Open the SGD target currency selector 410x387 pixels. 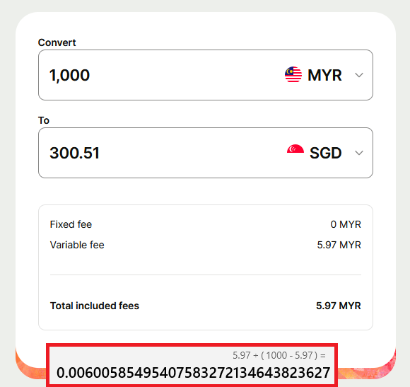pos(325,153)
